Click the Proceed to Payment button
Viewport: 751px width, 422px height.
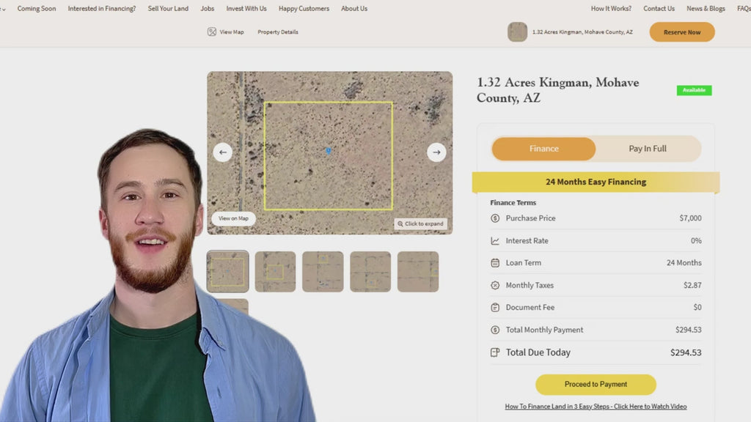tap(596, 385)
